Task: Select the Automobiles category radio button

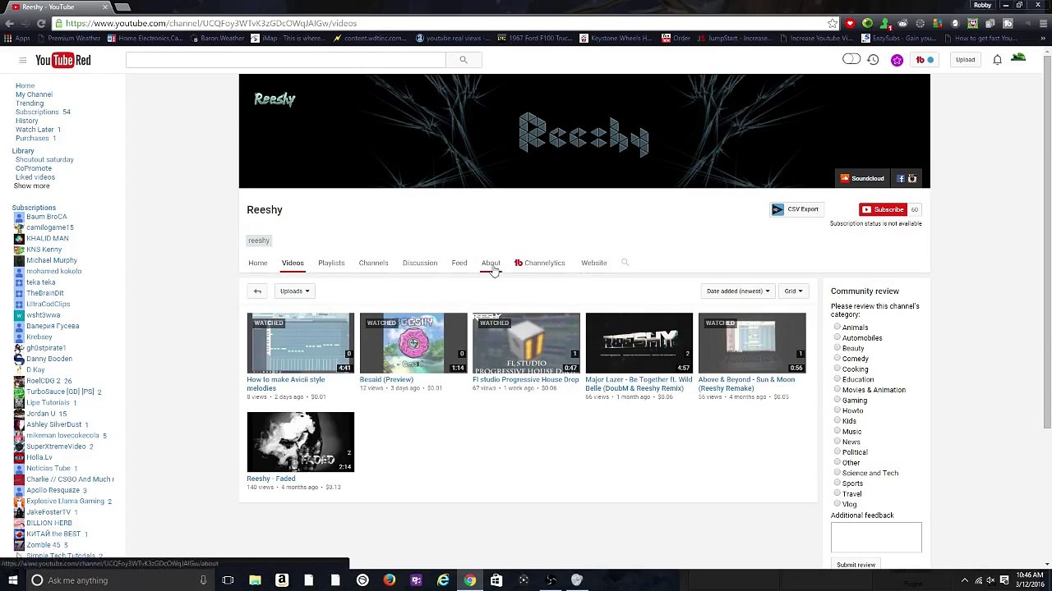Action: tap(837, 337)
